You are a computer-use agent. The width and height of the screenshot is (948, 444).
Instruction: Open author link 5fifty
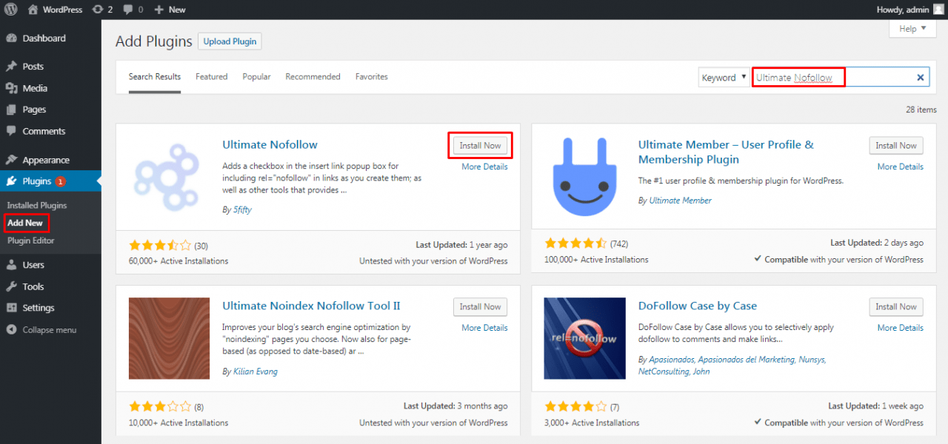242,210
